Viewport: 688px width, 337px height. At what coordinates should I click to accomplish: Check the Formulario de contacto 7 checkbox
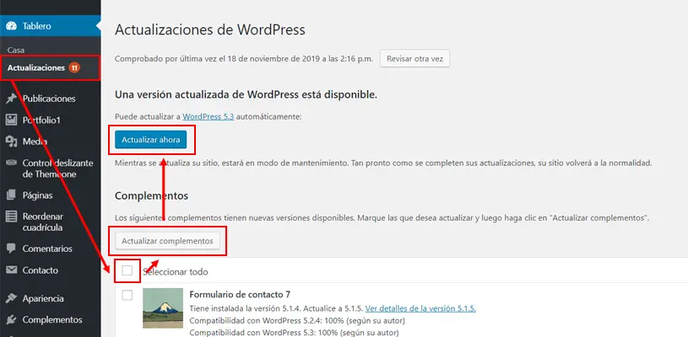127,295
